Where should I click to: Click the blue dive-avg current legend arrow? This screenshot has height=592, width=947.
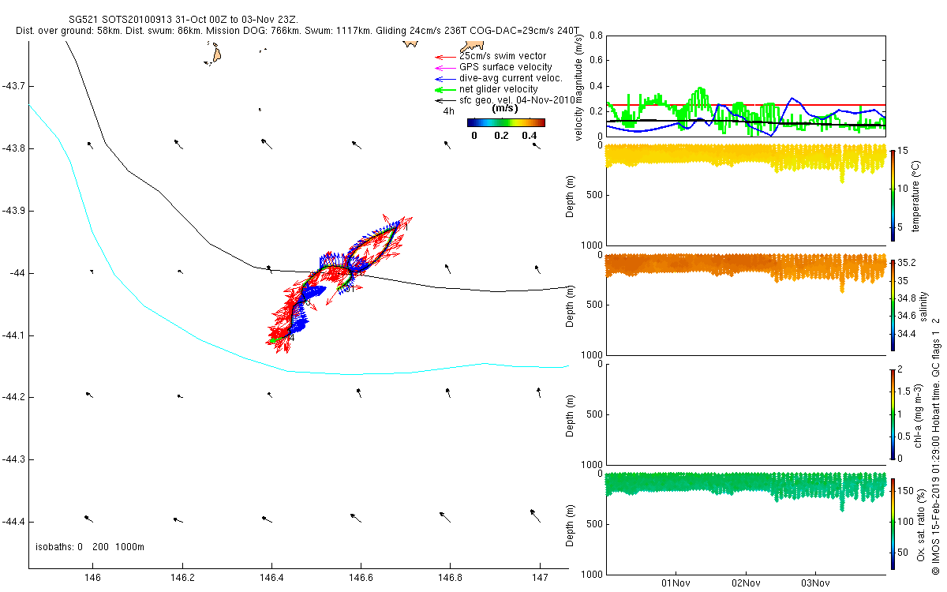pos(446,79)
